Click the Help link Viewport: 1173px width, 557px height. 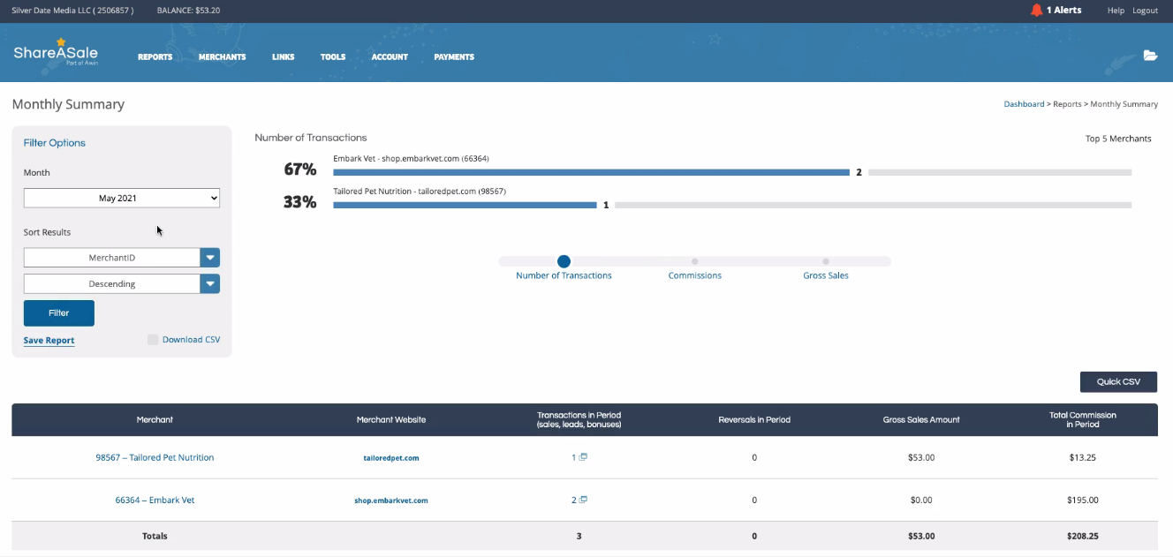click(1116, 11)
